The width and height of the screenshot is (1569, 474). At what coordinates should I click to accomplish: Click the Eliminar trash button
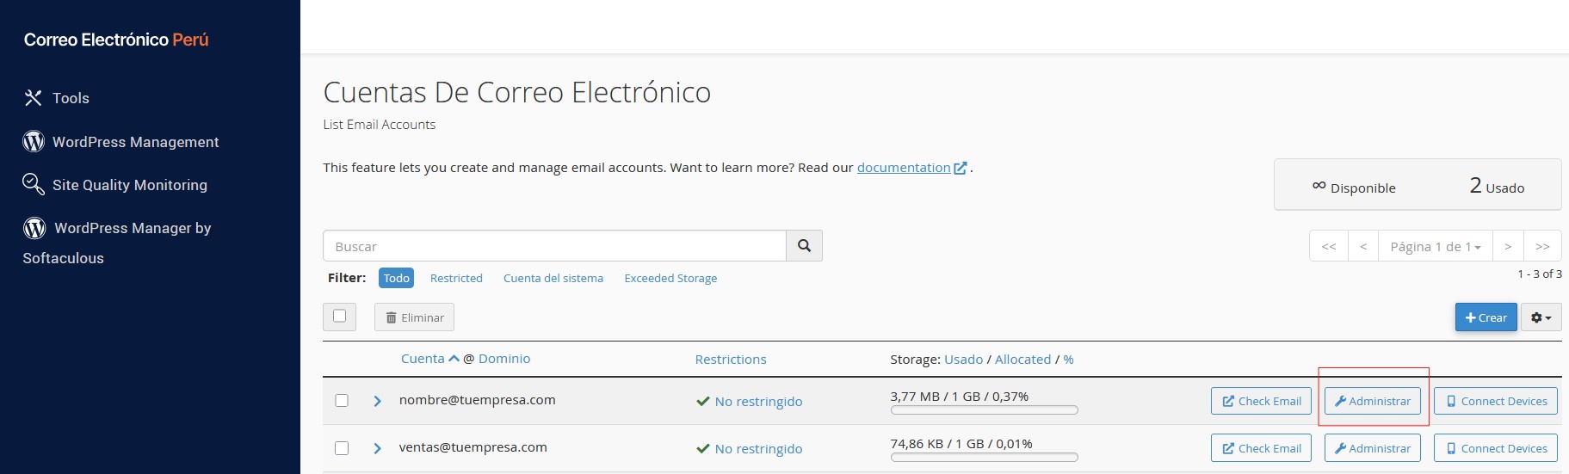click(414, 317)
